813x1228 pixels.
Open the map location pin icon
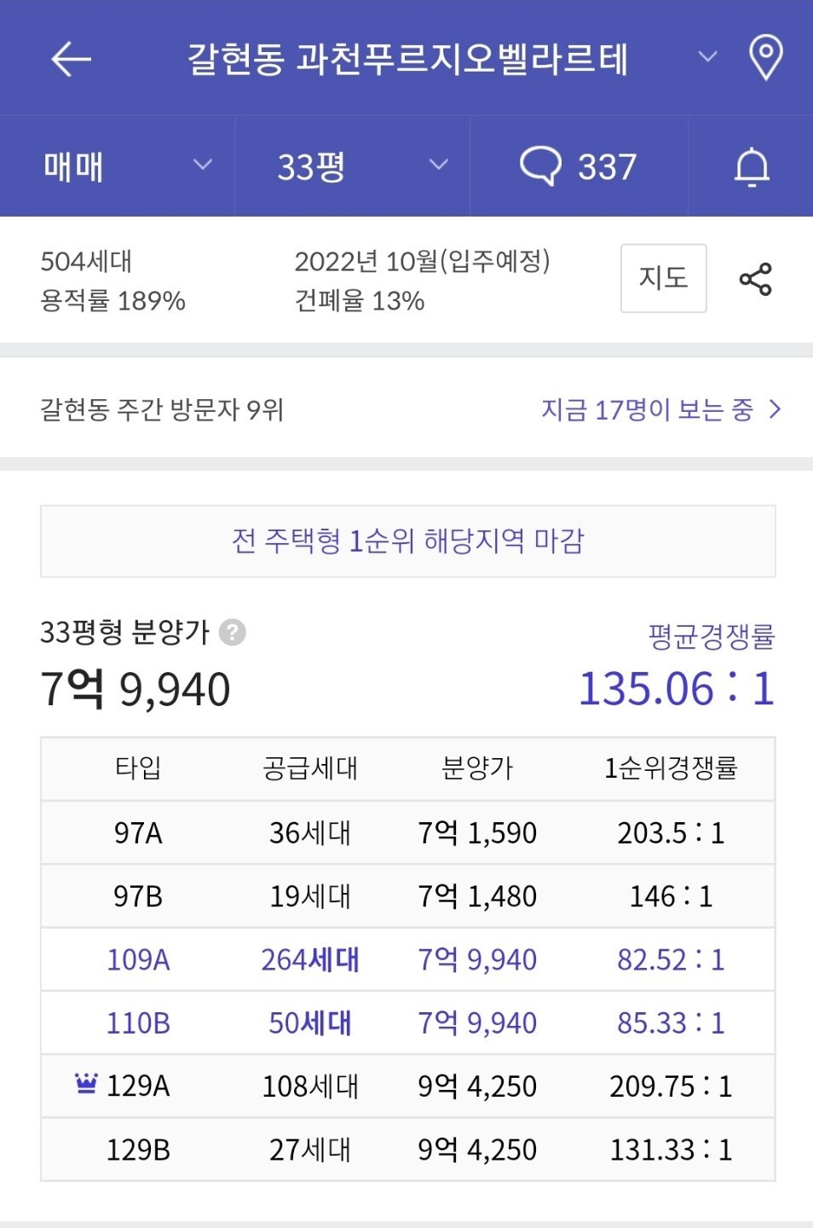(765, 58)
